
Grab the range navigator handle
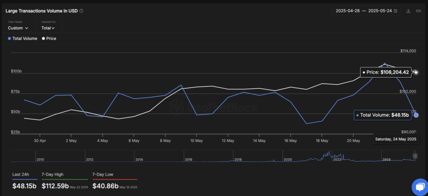point(415,156)
